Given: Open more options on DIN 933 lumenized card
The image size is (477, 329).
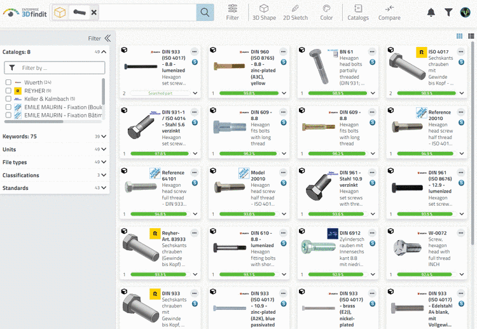Looking at the screenshot, I should pyautogui.click(x=195, y=51).
